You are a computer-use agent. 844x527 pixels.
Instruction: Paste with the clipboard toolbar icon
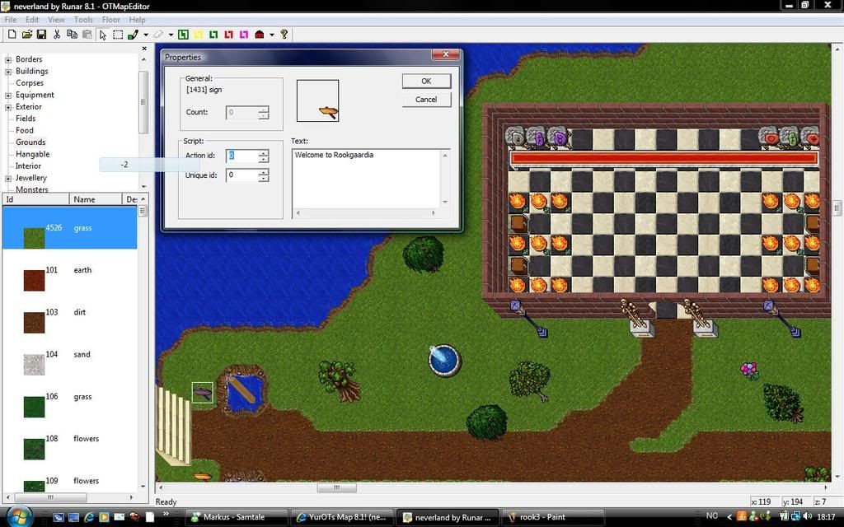pos(87,35)
